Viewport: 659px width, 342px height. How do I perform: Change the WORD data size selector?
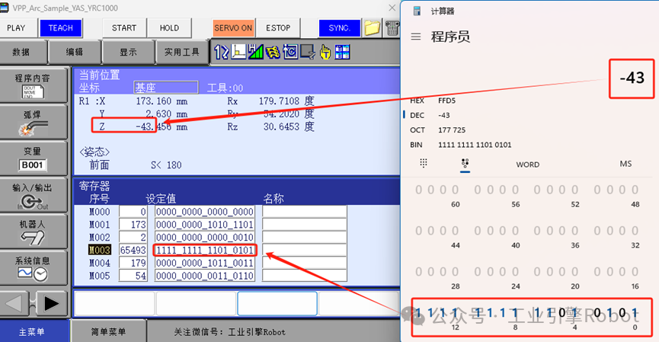(x=527, y=165)
